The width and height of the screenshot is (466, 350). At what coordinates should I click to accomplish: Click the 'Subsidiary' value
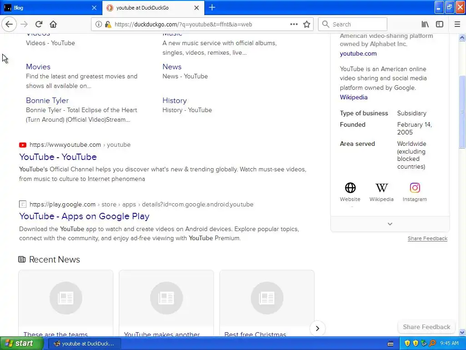tap(411, 113)
